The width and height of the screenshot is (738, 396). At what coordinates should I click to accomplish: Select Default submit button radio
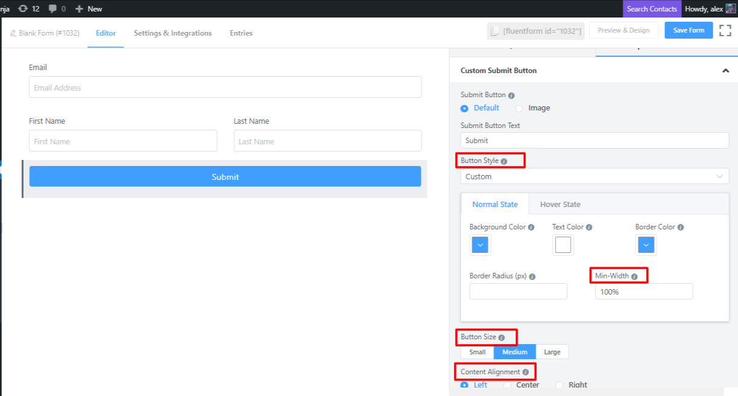(464, 108)
